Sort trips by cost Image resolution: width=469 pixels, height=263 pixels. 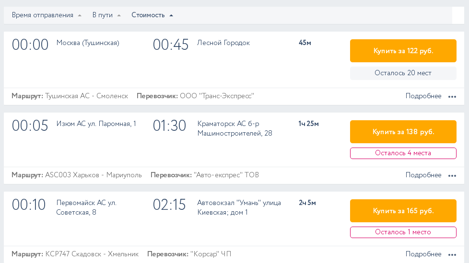152,15
